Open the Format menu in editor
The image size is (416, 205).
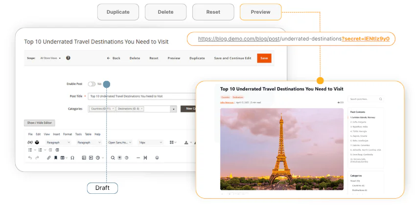coord(67,134)
